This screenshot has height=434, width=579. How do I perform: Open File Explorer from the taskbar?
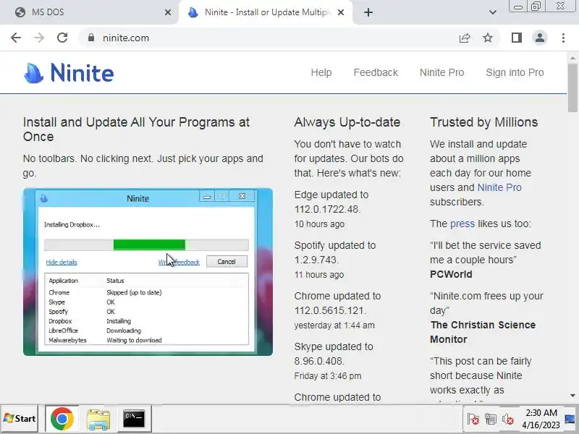tap(98, 419)
